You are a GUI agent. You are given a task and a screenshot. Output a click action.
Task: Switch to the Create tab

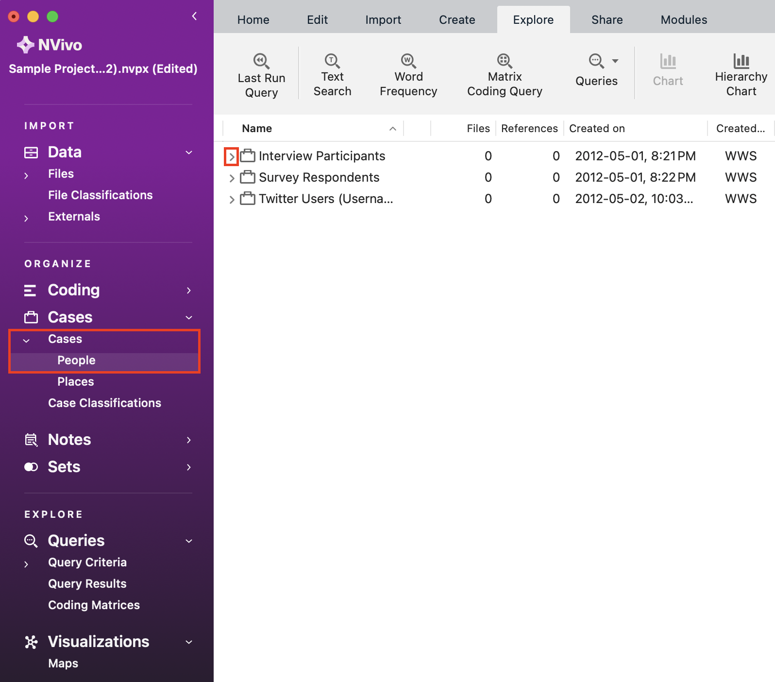tap(457, 19)
